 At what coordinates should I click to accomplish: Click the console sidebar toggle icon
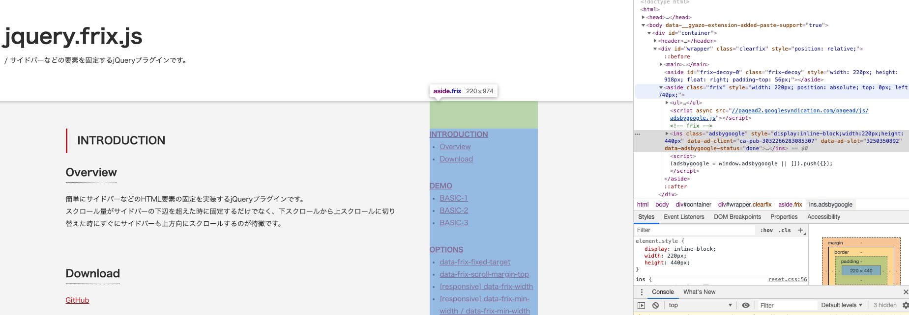coord(641,305)
